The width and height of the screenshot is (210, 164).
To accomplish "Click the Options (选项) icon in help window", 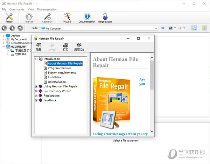I will coord(79,47).
